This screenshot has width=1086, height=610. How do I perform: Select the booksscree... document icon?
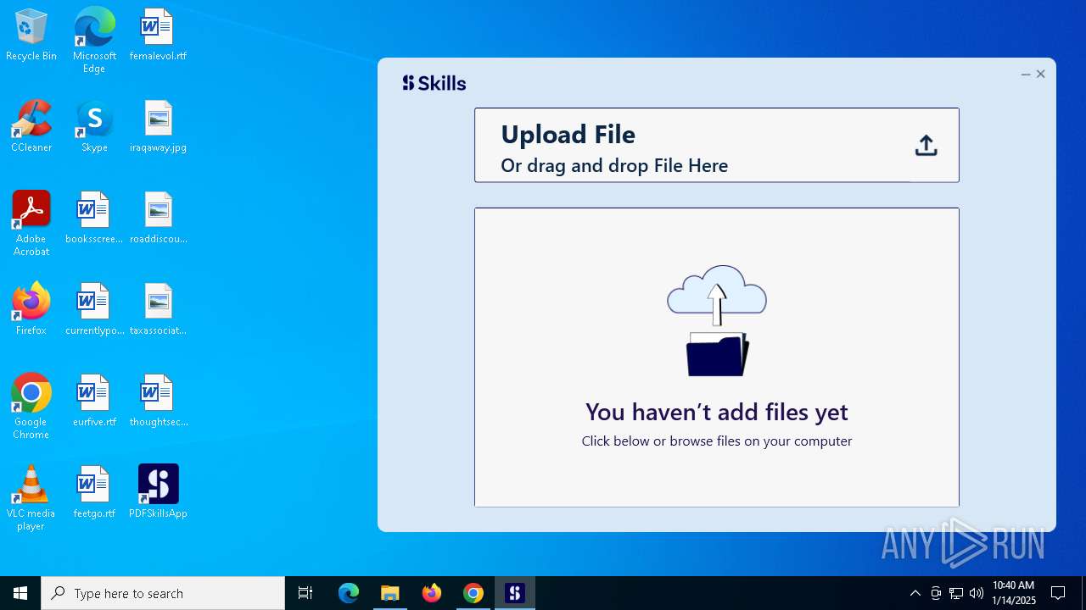coord(94,218)
